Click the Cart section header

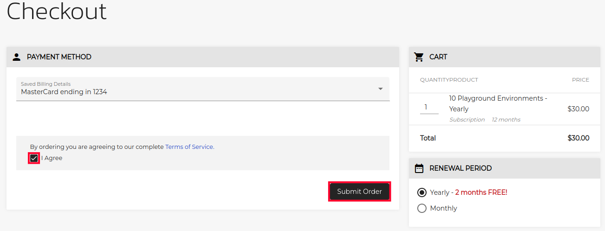[438, 57]
